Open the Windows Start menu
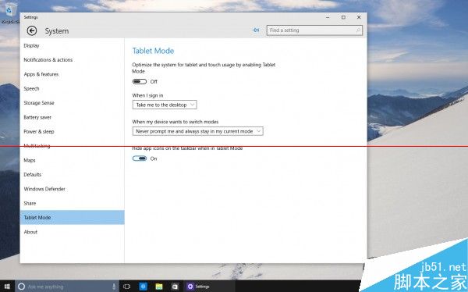The width and height of the screenshot is (468, 292). click(7, 287)
